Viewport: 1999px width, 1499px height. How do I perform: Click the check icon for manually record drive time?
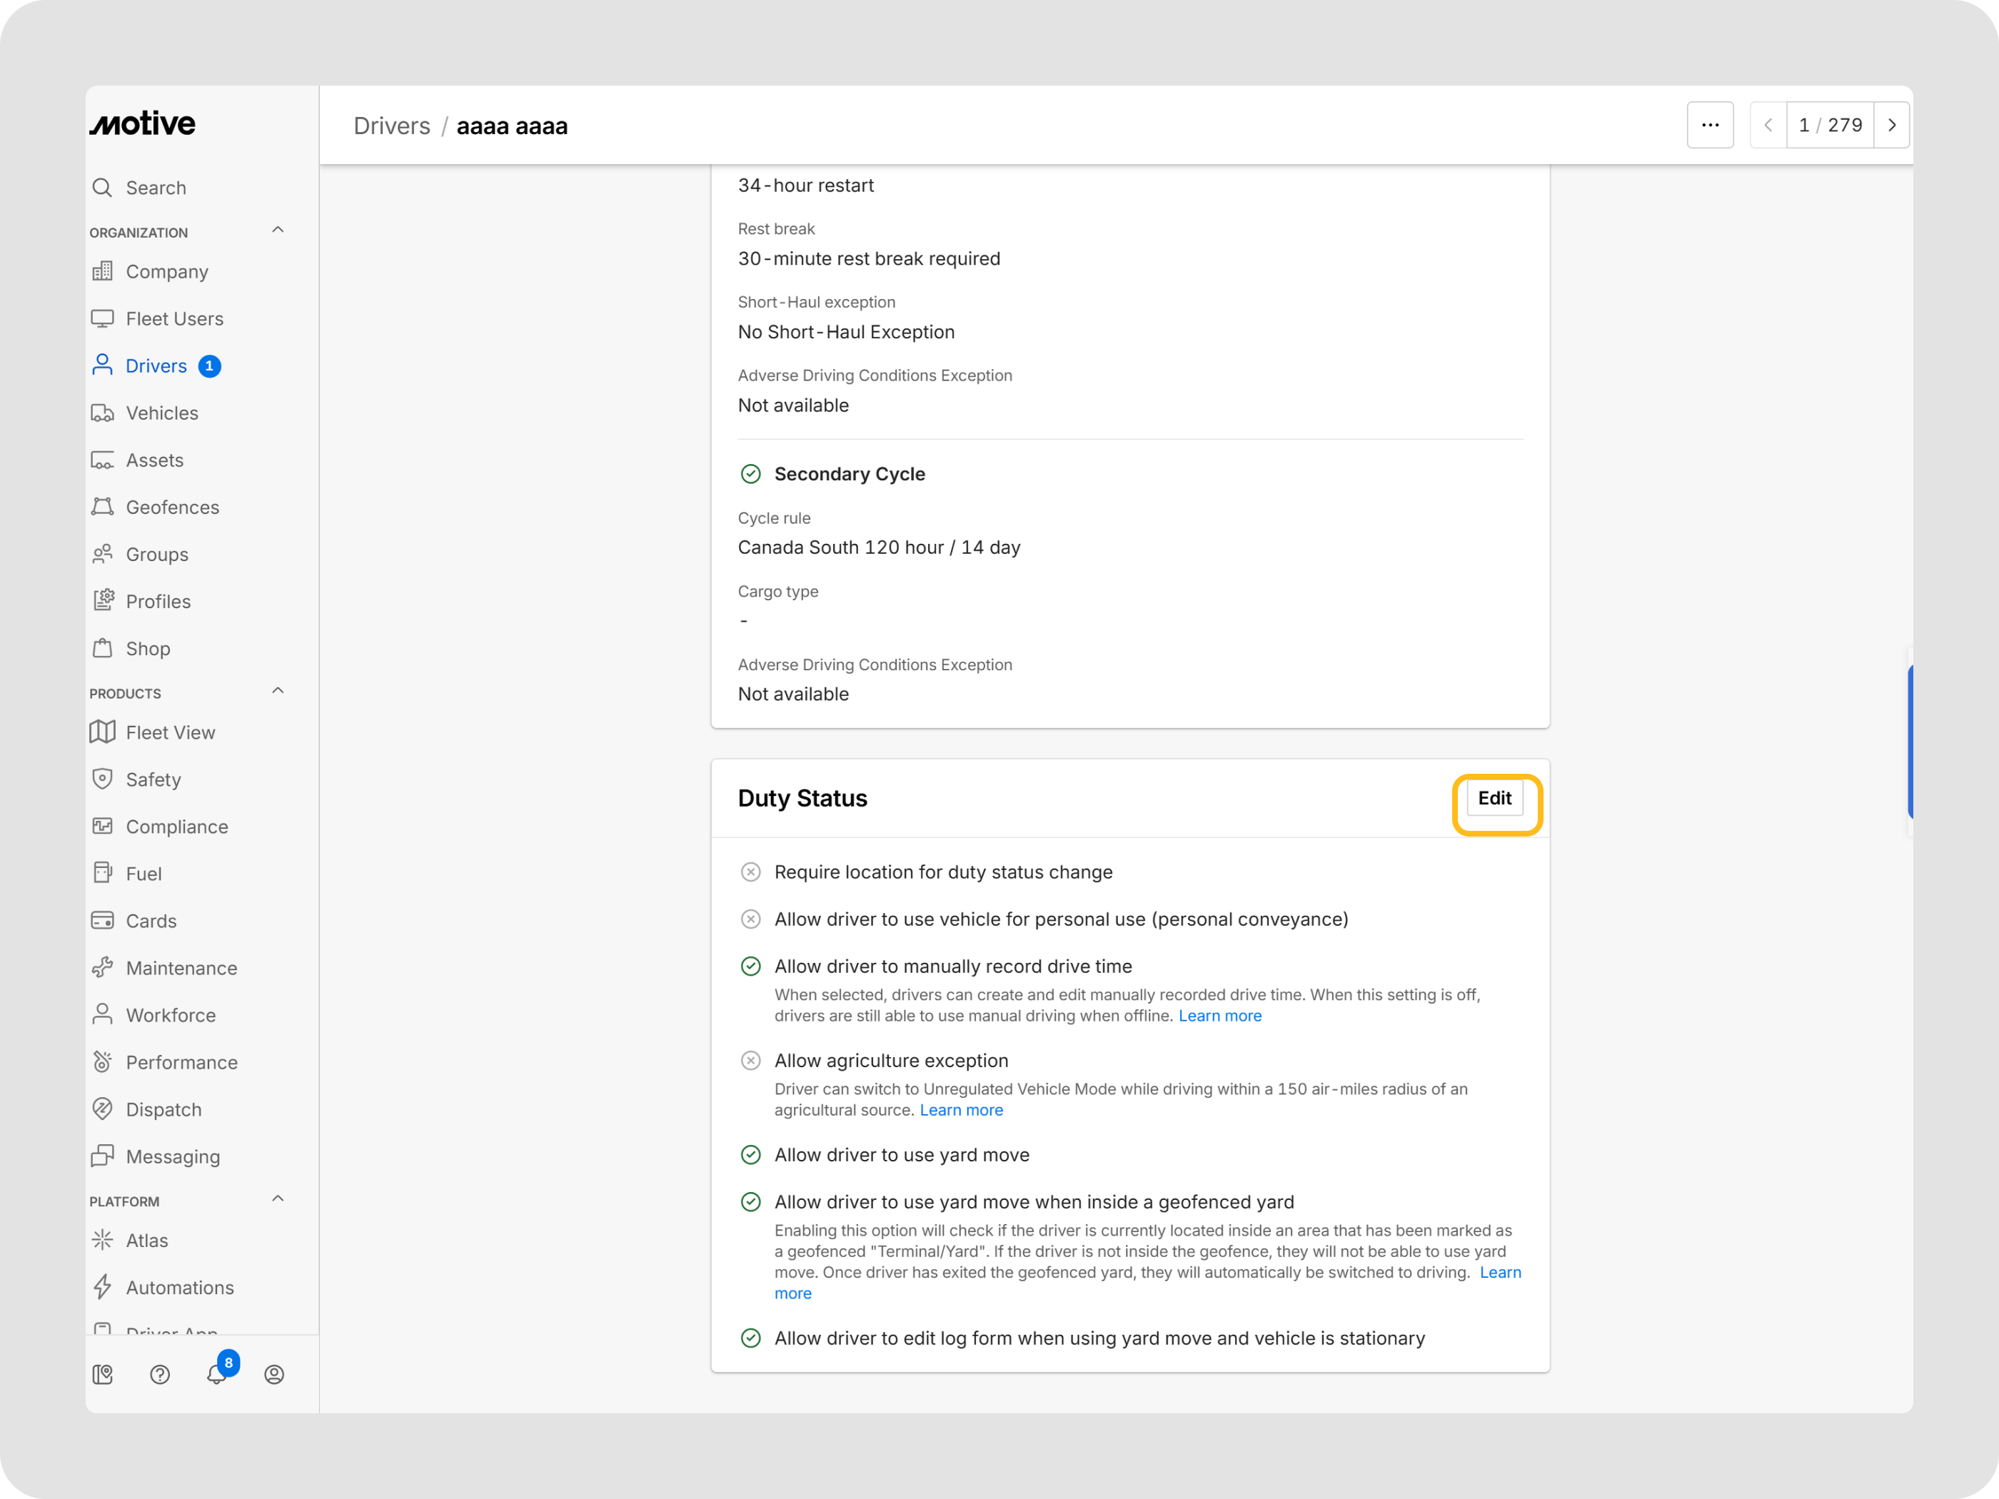click(x=751, y=966)
